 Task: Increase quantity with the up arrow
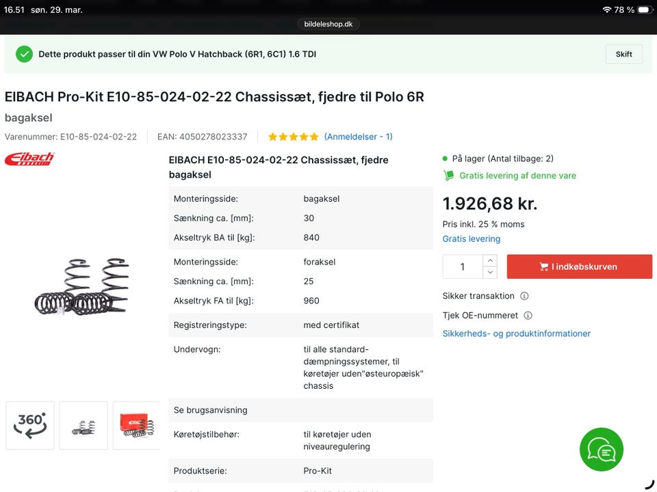489,260
